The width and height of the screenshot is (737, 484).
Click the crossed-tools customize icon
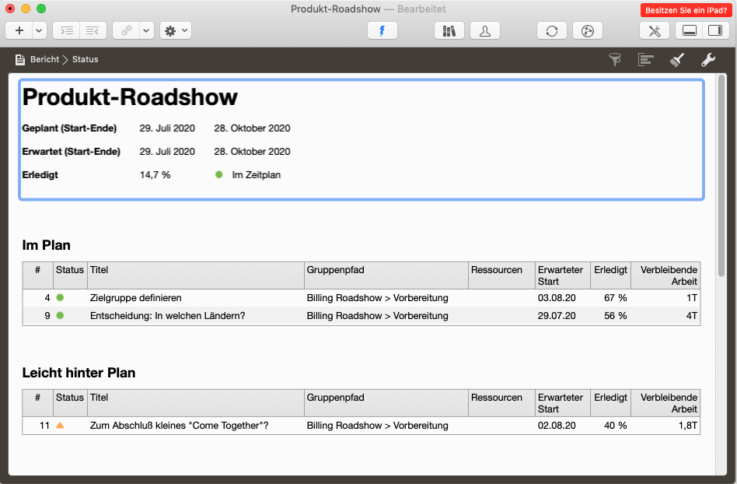(x=654, y=30)
